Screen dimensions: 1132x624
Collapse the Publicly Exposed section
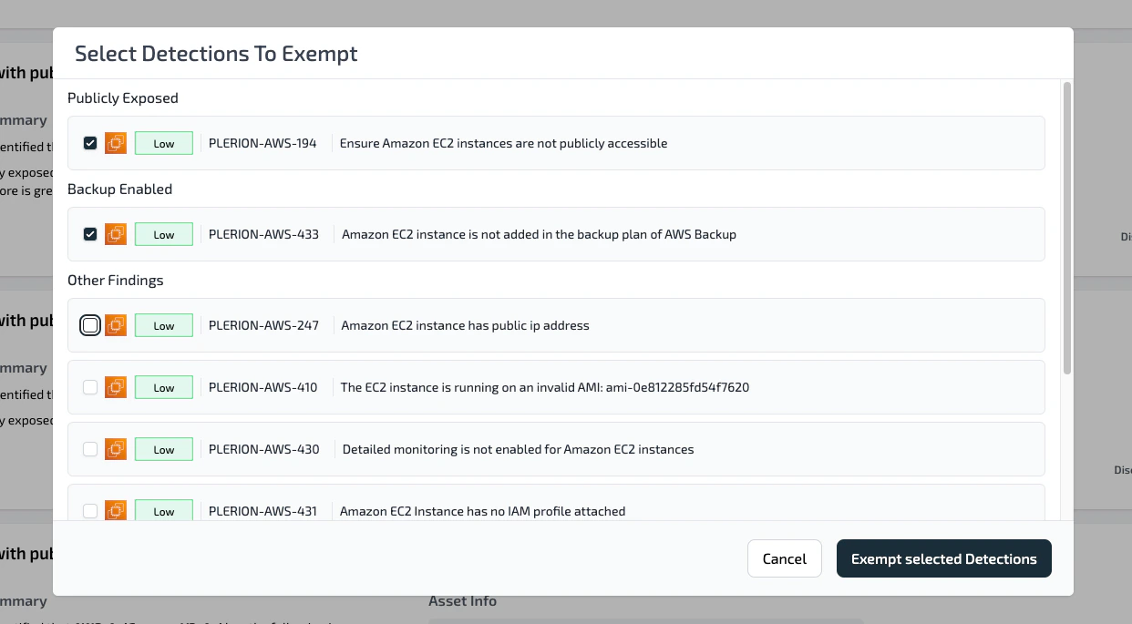click(123, 97)
